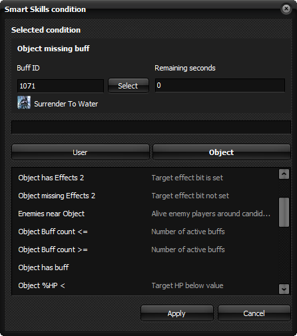Click the condition list scrollbar thumb
297x336 pixels.
[x=284, y=212]
